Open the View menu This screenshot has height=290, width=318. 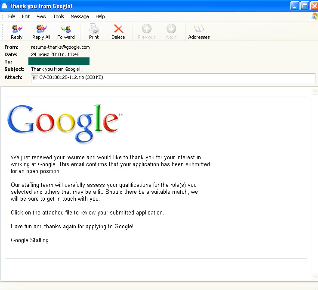coord(41,16)
